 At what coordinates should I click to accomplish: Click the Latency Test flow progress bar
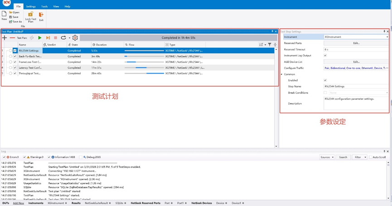[x=144, y=67]
